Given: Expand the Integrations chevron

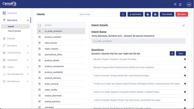Looking at the screenshot, I should 28,60.
